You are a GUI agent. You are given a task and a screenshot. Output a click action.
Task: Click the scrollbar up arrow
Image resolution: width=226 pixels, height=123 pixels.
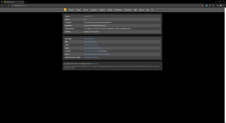(x=225, y=8)
